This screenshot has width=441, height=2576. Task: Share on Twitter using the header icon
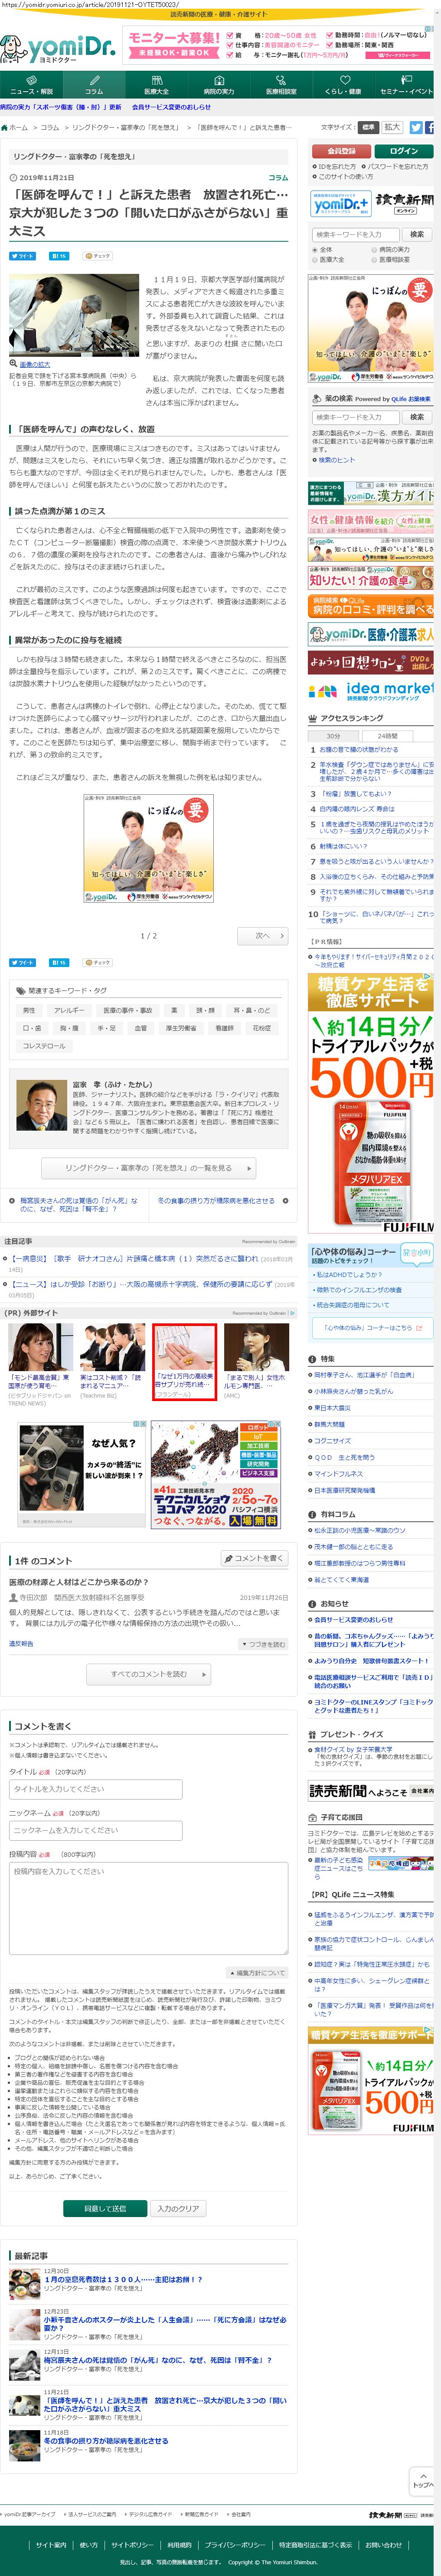[x=416, y=128]
